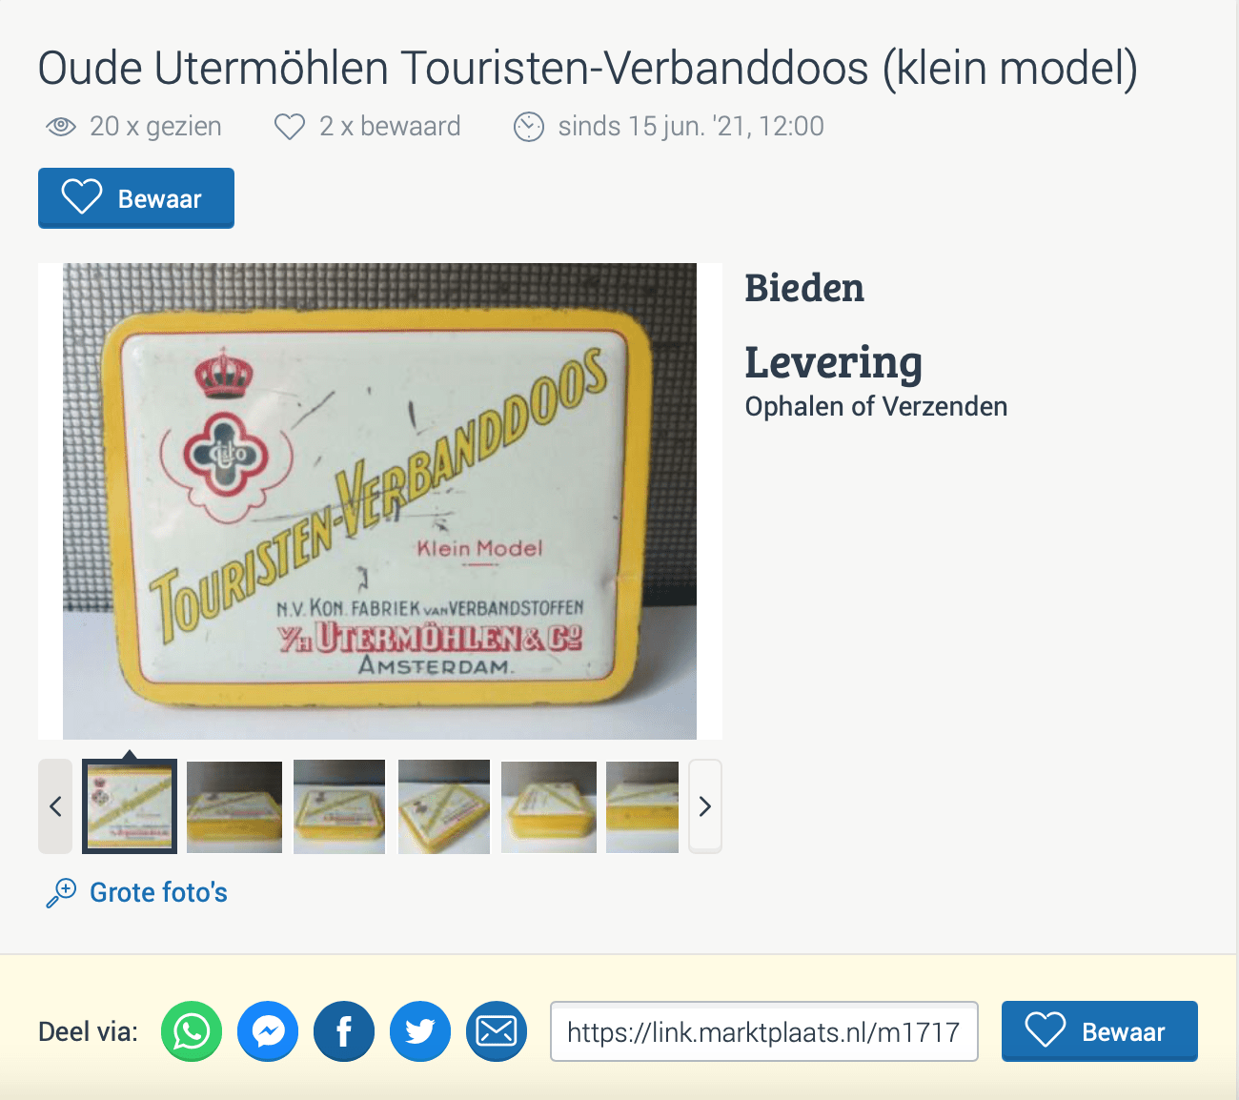1239x1100 pixels.
Task: Share listing via WhatsApp icon
Action: 192,1031
